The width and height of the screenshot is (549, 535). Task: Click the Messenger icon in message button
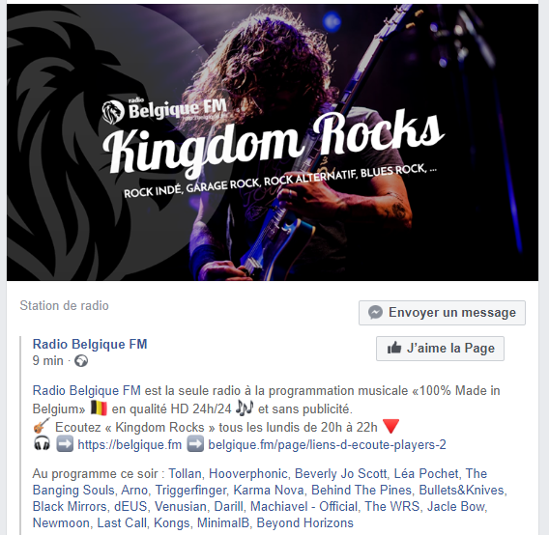375,313
